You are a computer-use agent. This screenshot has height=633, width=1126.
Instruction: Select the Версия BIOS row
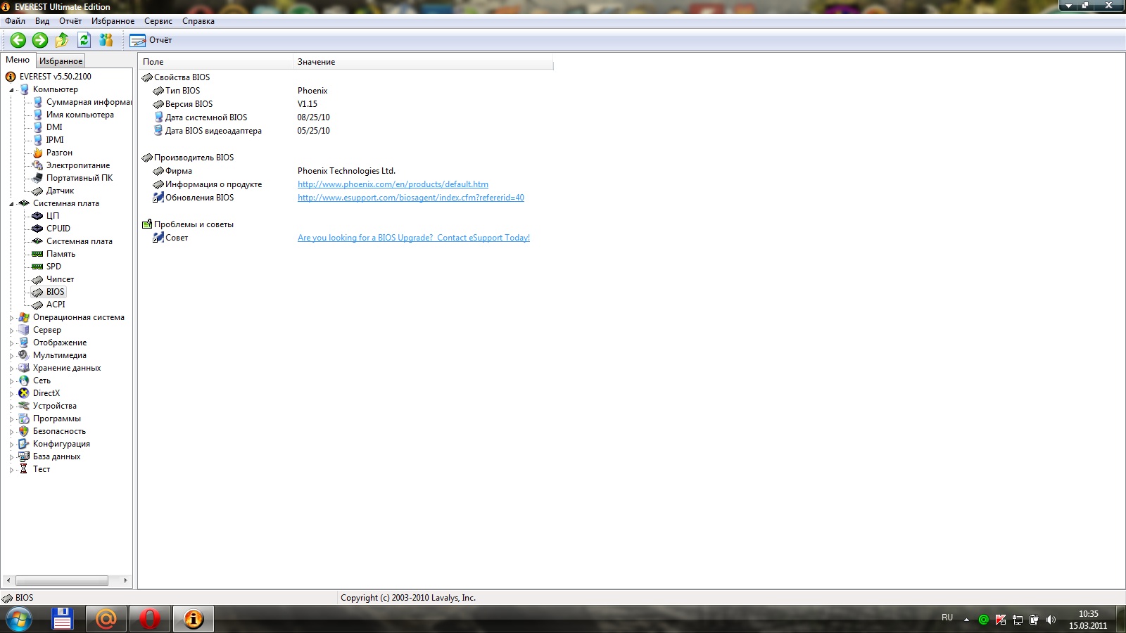(346, 104)
